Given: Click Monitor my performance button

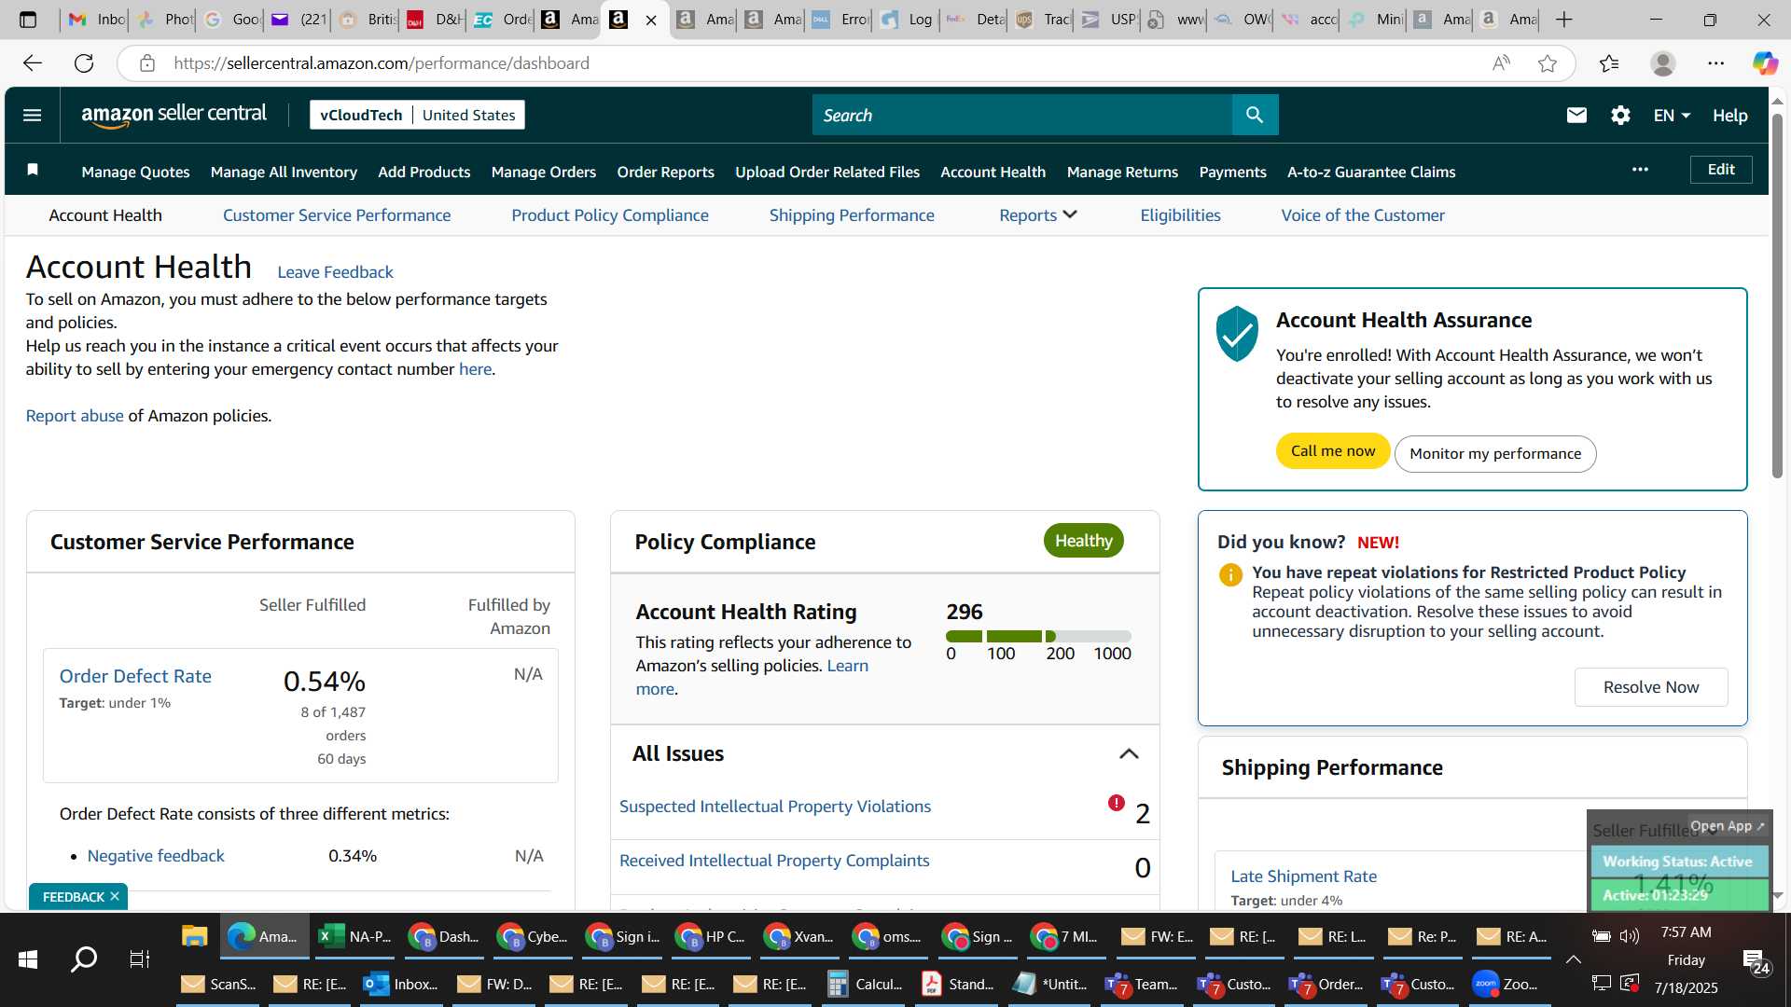Looking at the screenshot, I should pos(1495,453).
